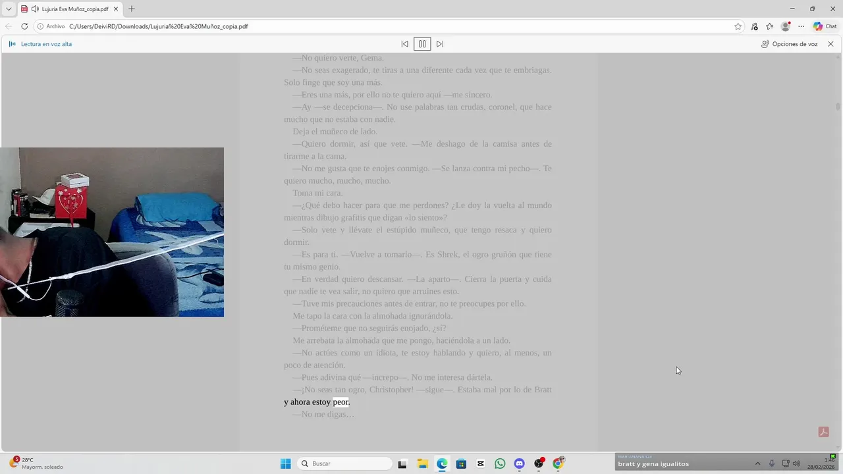The height and width of the screenshot is (474, 843).
Task: Open Edge settings and more menu
Action: (x=801, y=26)
